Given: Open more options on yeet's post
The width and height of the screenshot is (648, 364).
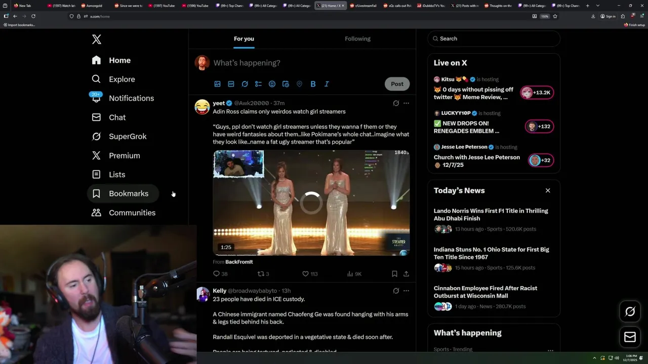Looking at the screenshot, I should (406, 103).
